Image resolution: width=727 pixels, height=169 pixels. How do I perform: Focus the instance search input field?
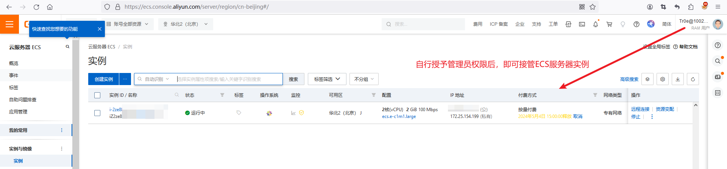point(229,79)
